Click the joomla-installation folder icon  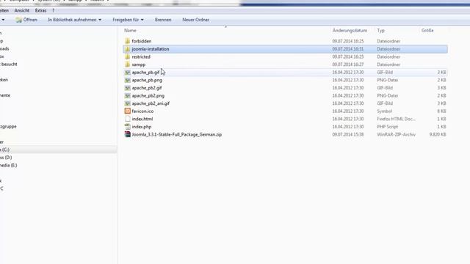click(x=127, y=49)
